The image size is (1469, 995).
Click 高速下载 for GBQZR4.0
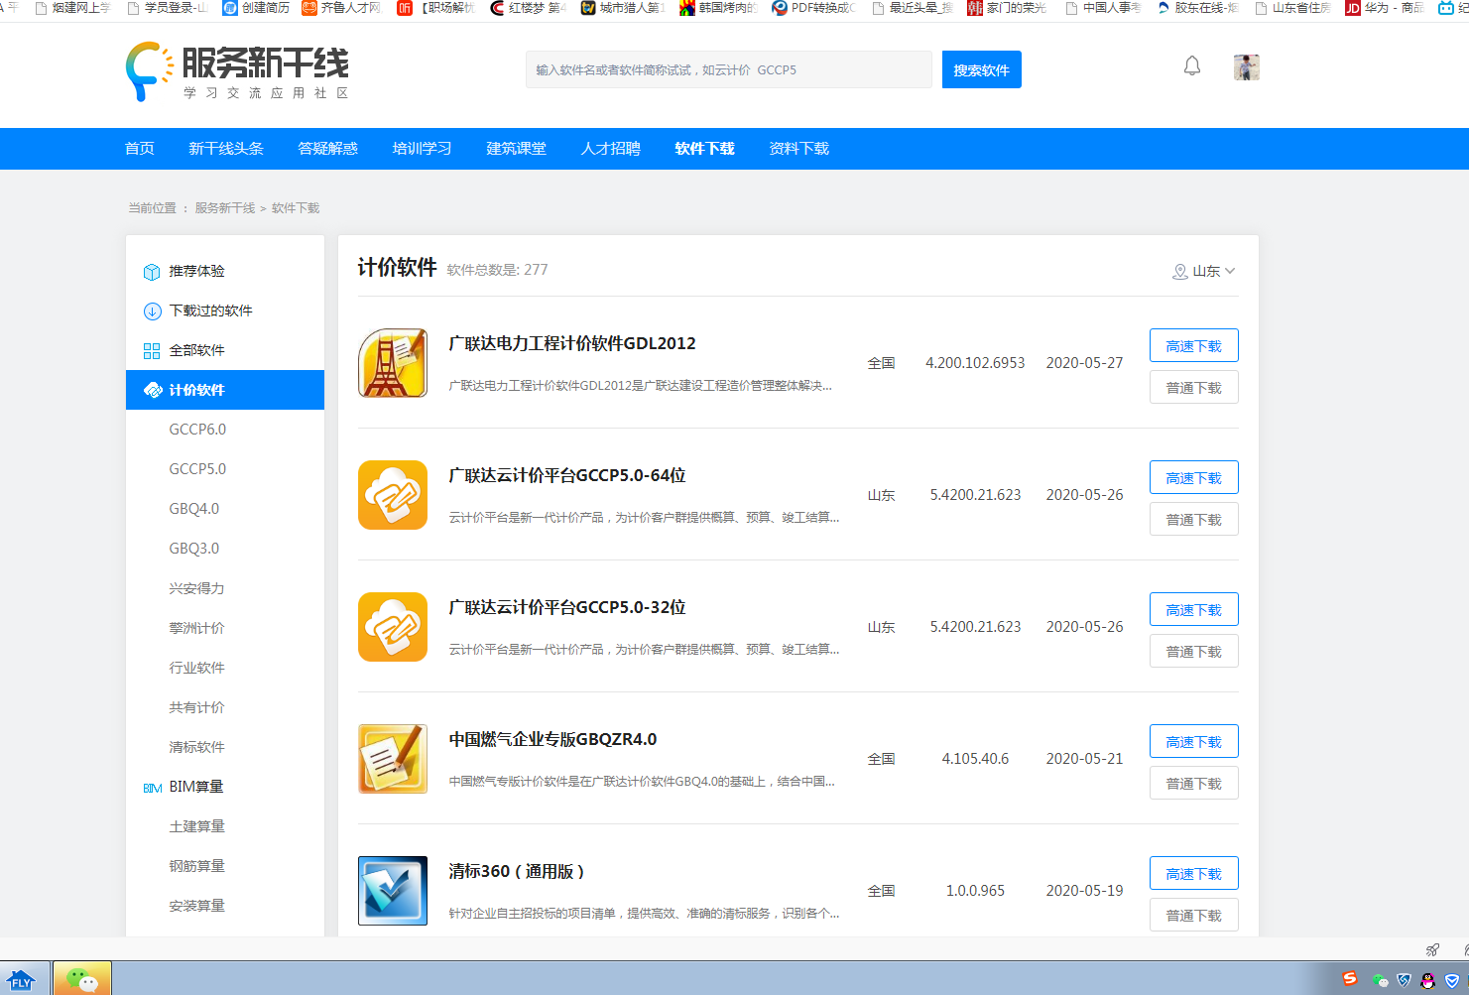coord(1194,742)
